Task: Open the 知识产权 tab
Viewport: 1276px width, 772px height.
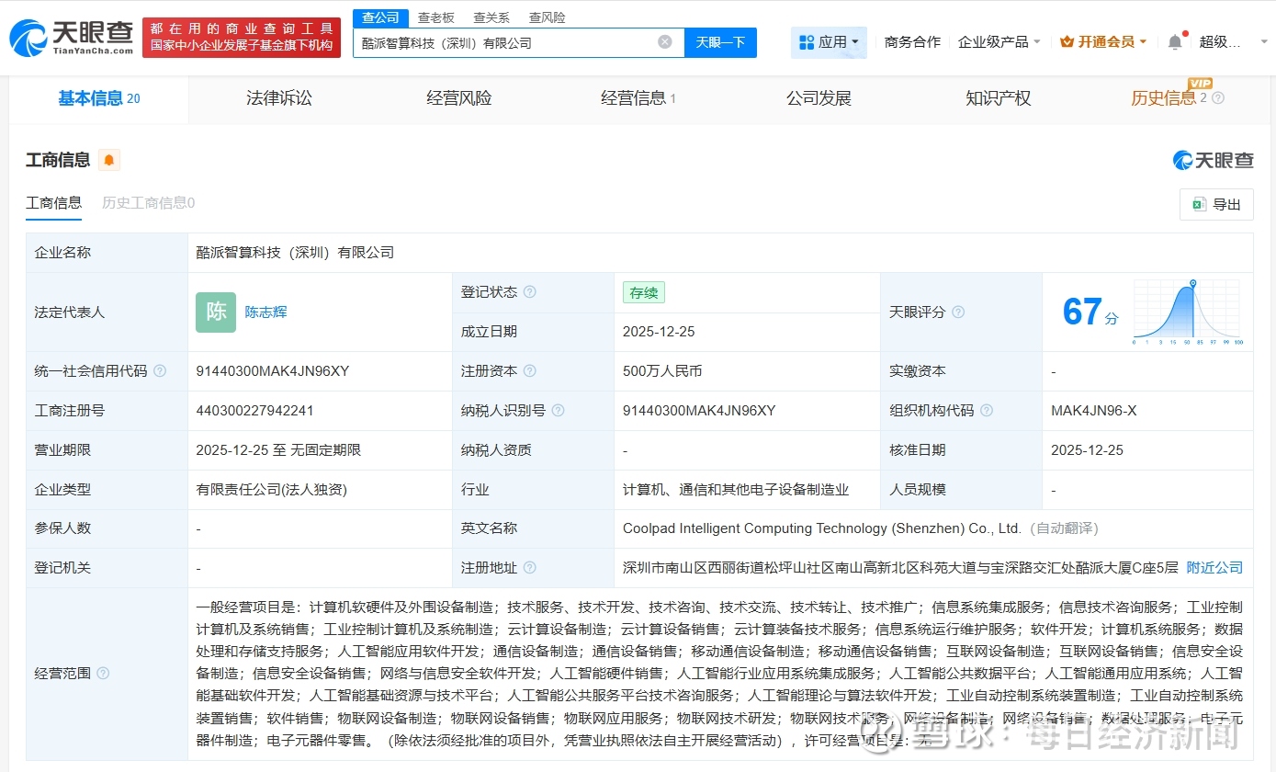Action: click(998, 98)
